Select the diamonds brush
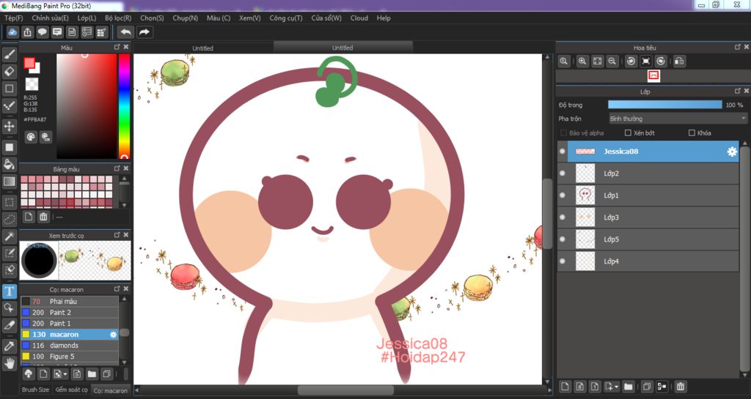Viewport: 751px width, 399px height. [70, 346]
